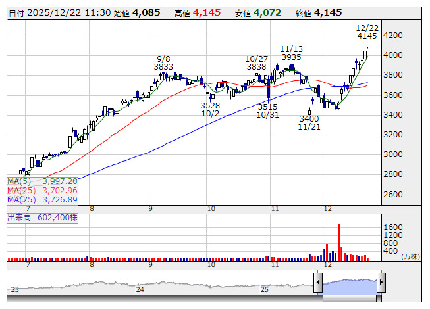Click the 10/27 3838 peak label
Screen dimensions: 430x309
(x=256, y=63)
